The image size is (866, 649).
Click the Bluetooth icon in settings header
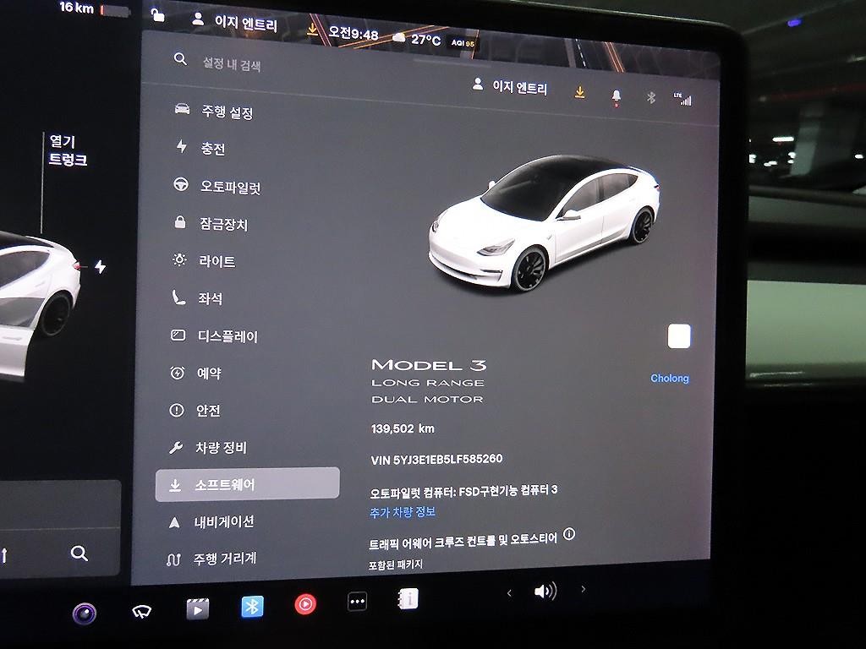coord(651,98)
